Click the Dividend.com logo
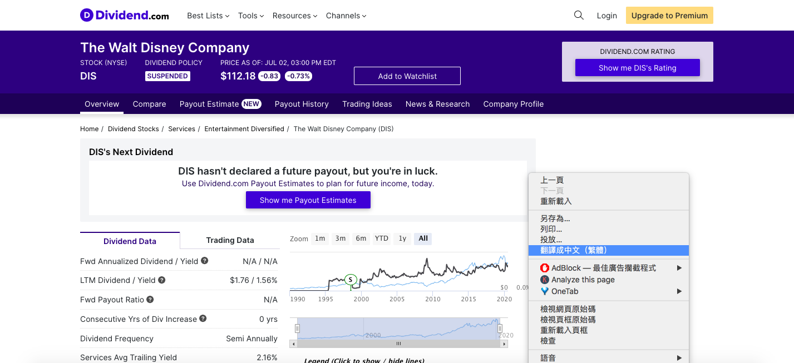Image resolution: width=794 pixels, height=363 pixels. click(125, 16)
